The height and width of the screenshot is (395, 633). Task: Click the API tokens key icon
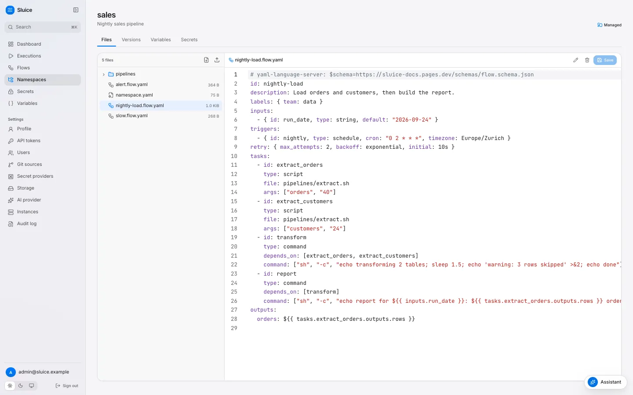(x=11, y=140)
